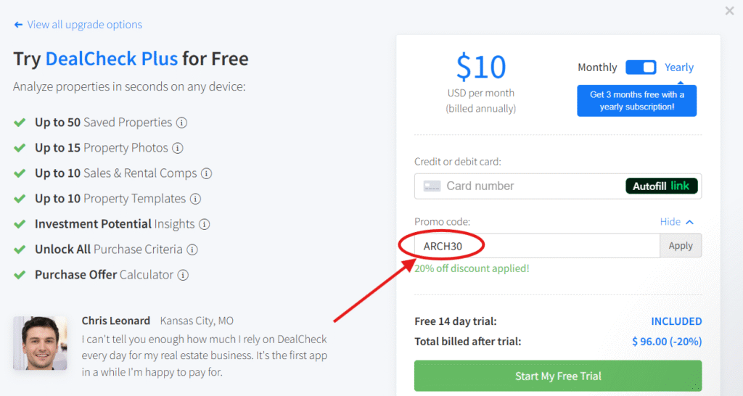This screenshot has width=743, height=396.
Task: Click info icon next to Purchase Criteria
Action: [x=192, y=249]
